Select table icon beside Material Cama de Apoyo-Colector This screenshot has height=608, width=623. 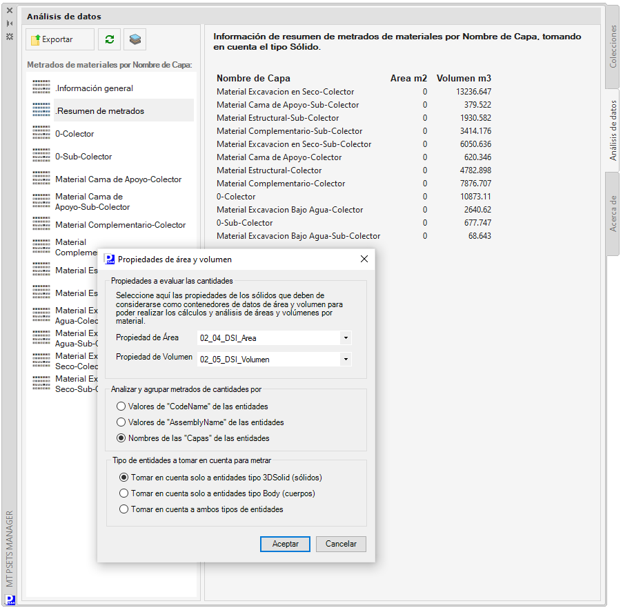tap(41, 179)
